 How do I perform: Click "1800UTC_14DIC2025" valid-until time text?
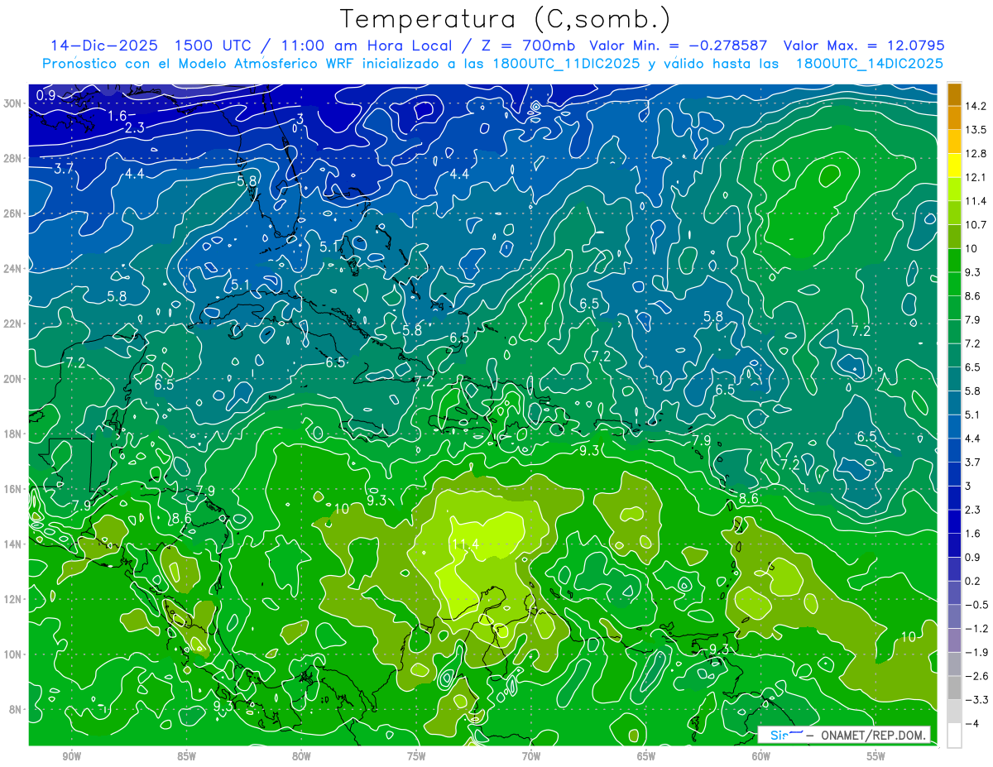click(869, 64)
